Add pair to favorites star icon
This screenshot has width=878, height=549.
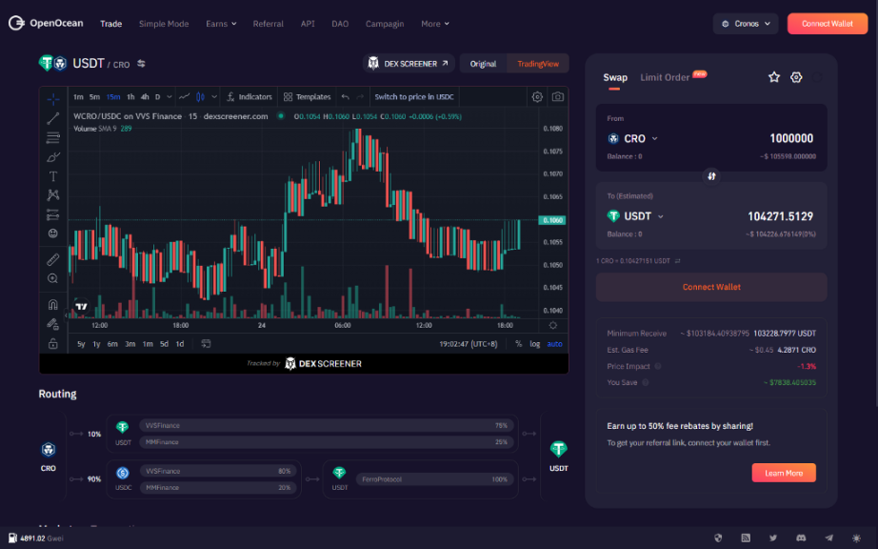tap(774, 77)
